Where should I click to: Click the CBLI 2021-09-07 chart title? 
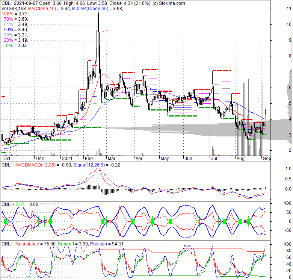[20, 3]
